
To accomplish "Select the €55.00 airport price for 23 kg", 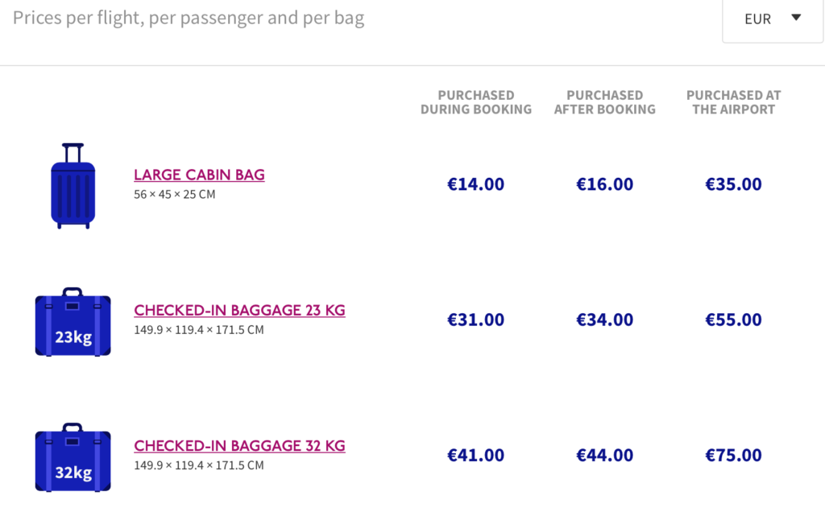I will click(x=733, y=320).
